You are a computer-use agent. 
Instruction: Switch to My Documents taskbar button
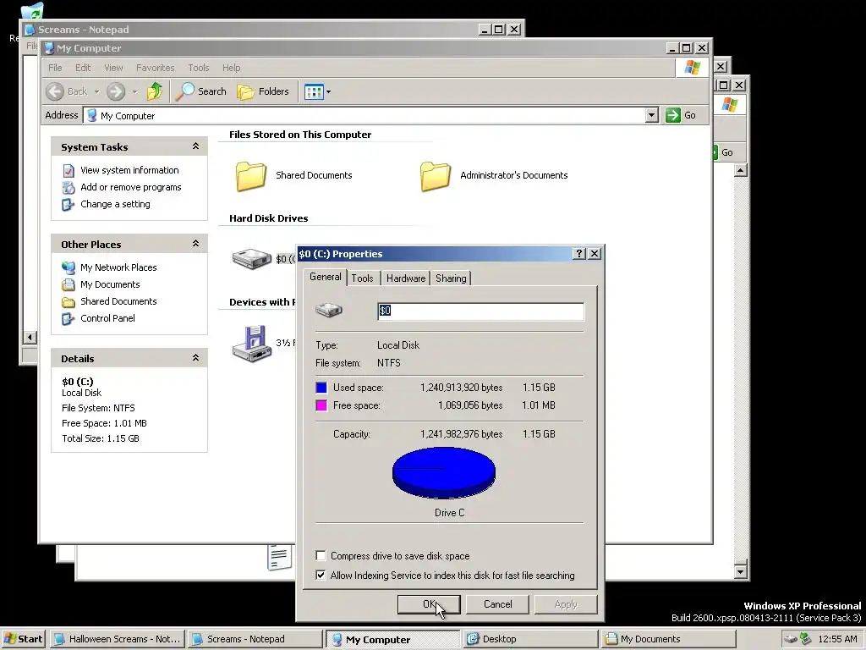click(668, 639)
